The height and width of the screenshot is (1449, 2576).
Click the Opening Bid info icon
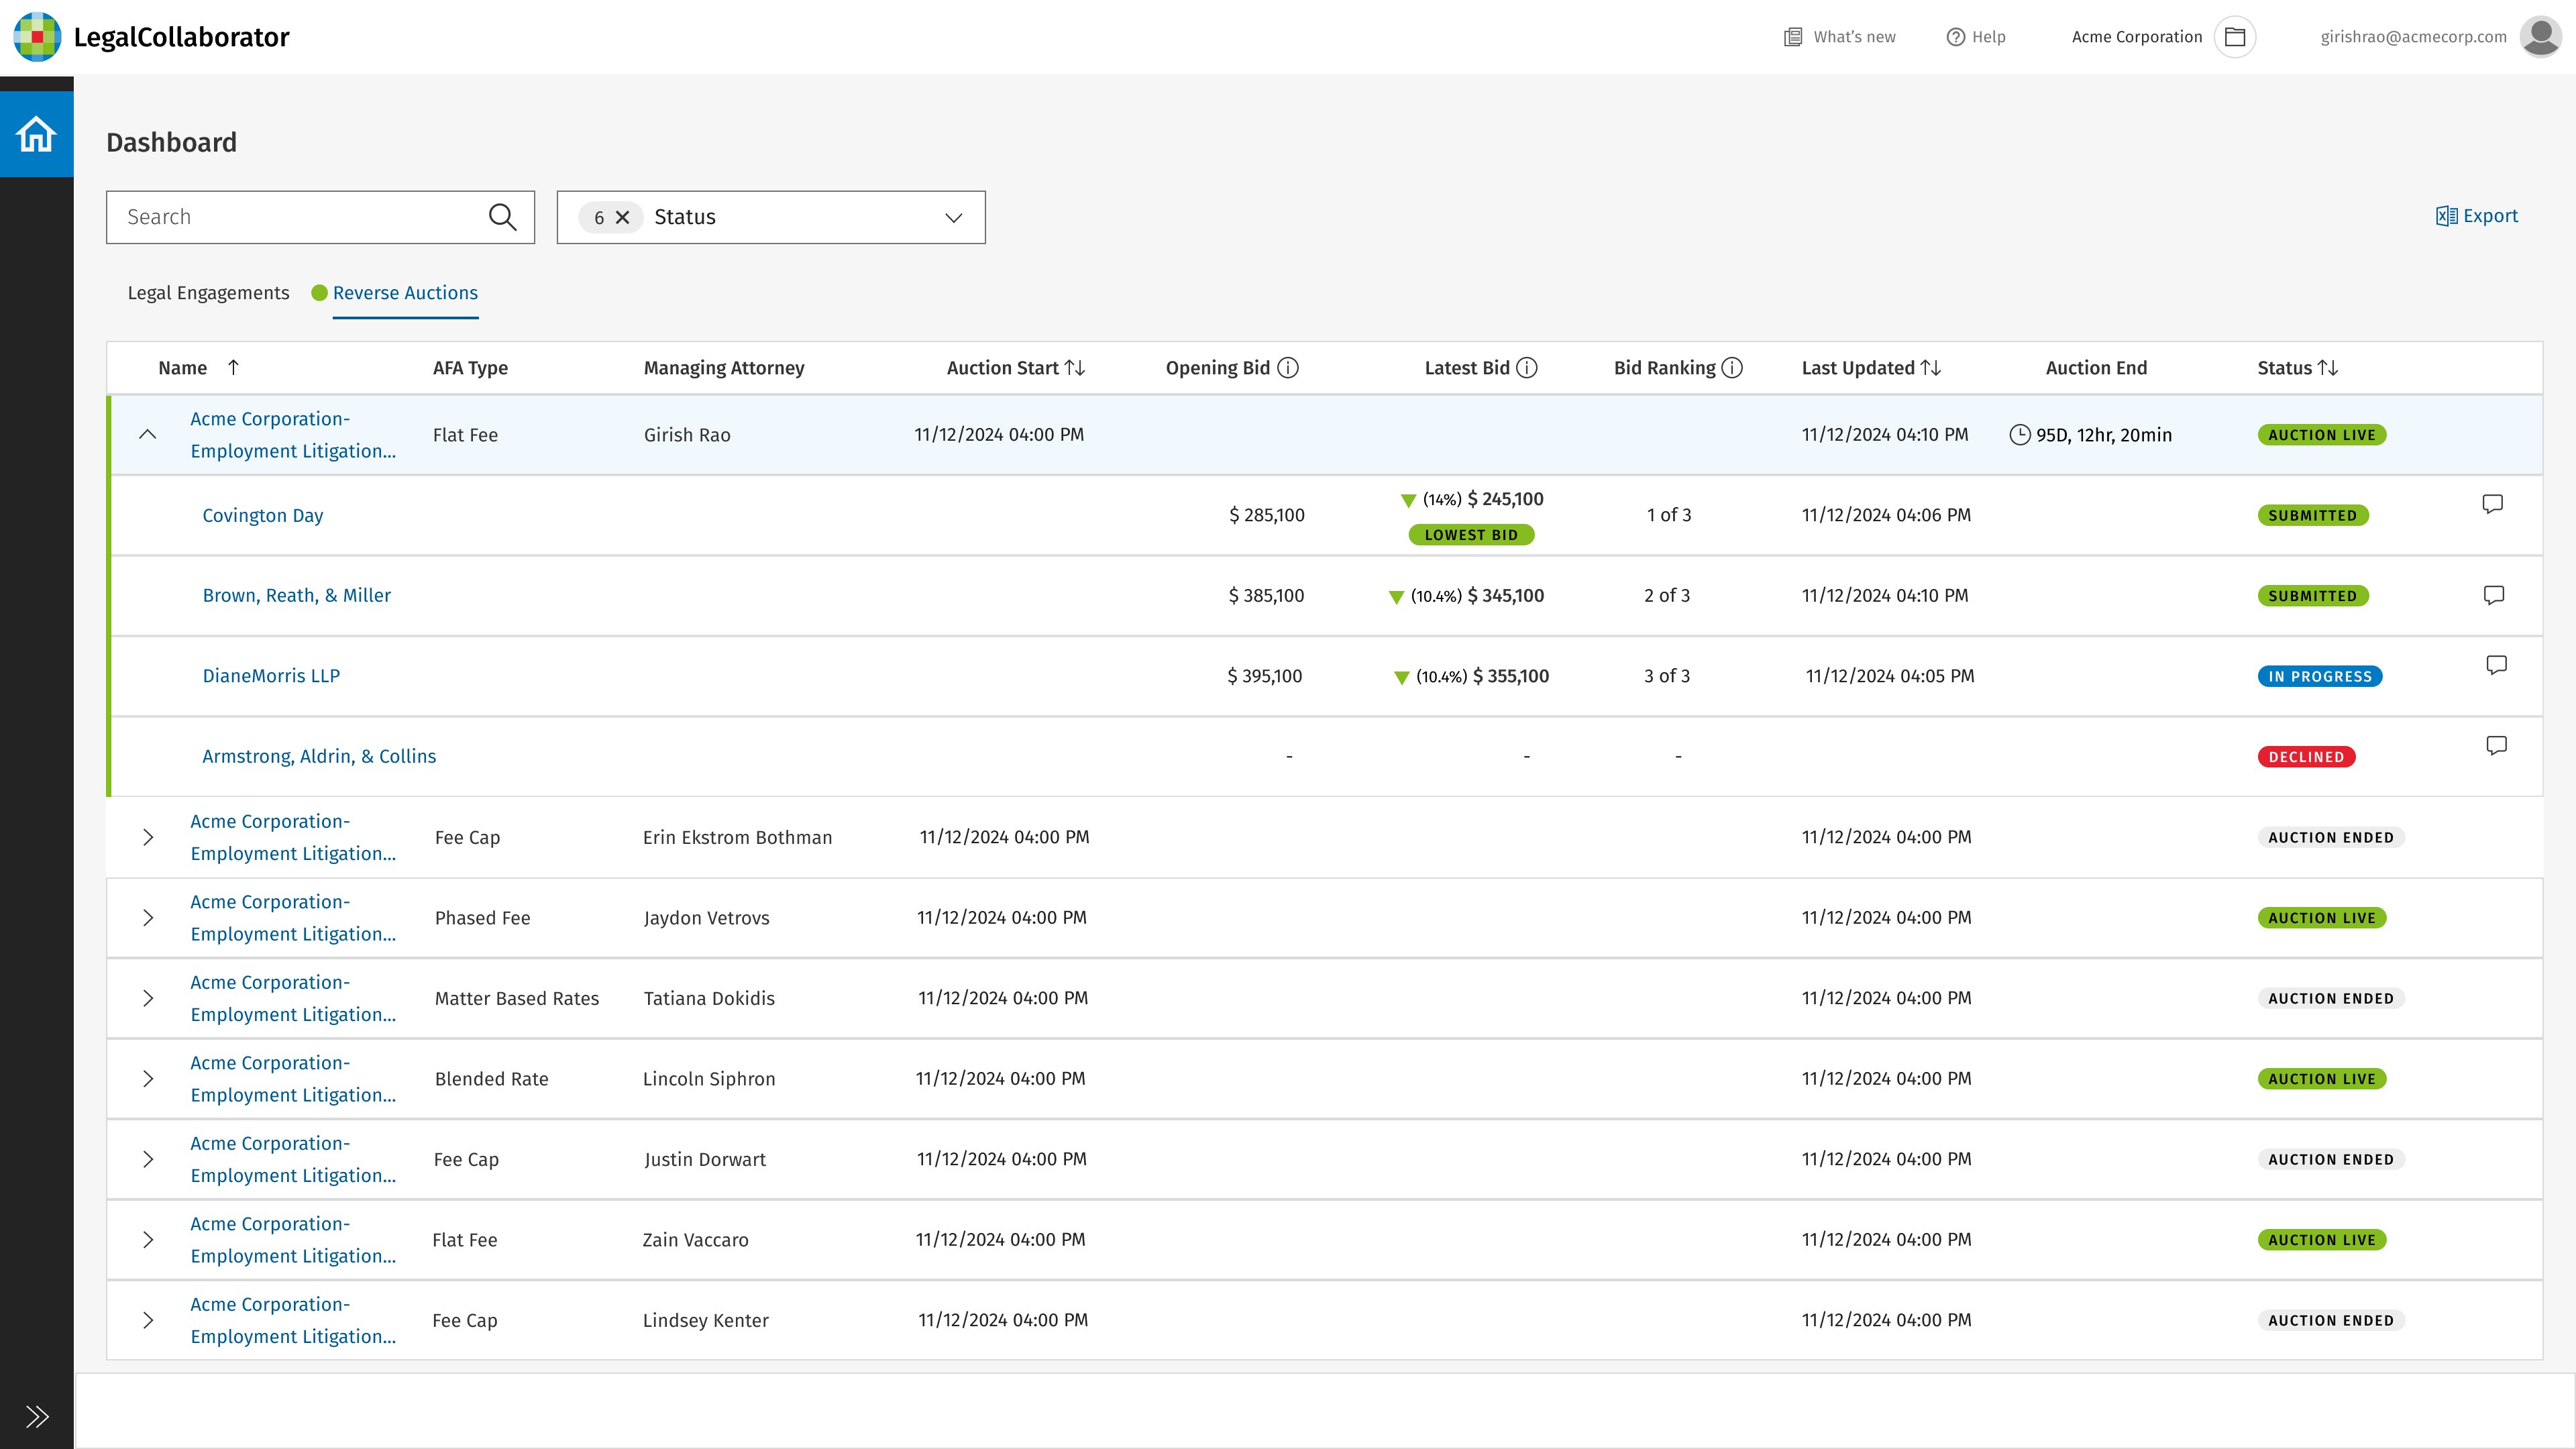[1288, 368]
